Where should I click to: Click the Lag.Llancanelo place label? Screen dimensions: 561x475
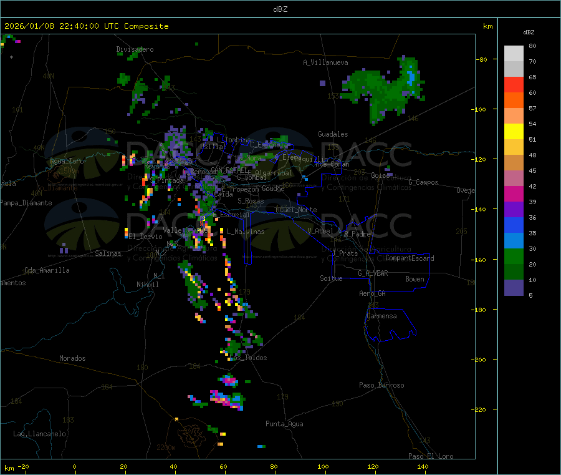[39, 434]
